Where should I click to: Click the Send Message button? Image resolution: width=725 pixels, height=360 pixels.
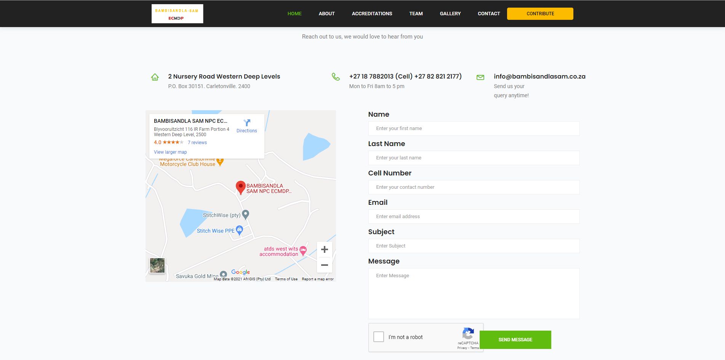[515, 340]
